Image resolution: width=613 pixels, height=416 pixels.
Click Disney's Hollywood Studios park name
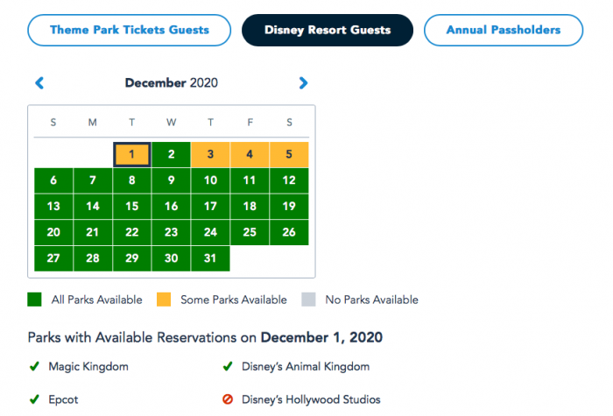tap(311, 399)
